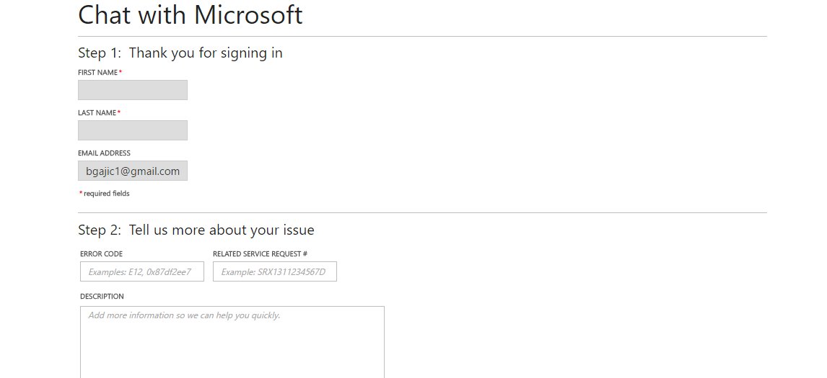The image size is (827, 378).
Task: Click the Chat with Microsoft heading
Action: (x=191, y=14)
